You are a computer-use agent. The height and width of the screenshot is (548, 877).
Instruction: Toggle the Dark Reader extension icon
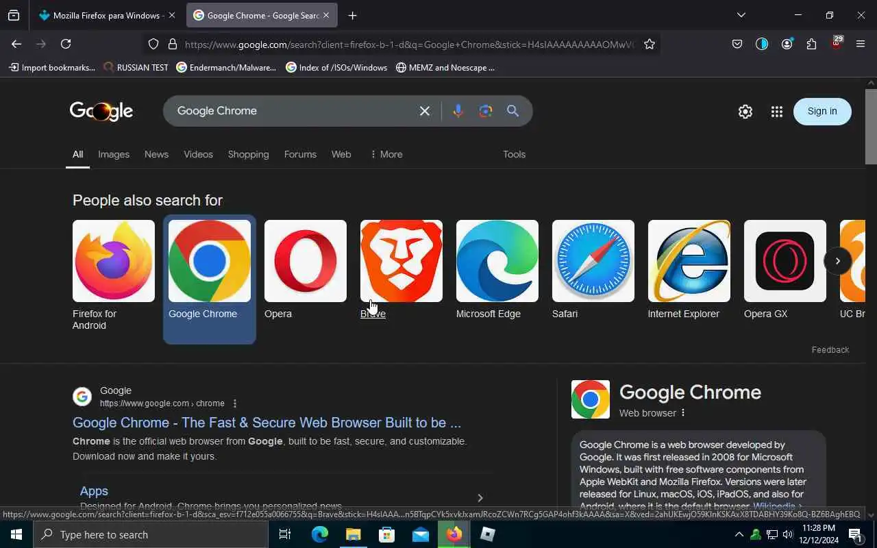pyautogui.click(x=762, y=44)
